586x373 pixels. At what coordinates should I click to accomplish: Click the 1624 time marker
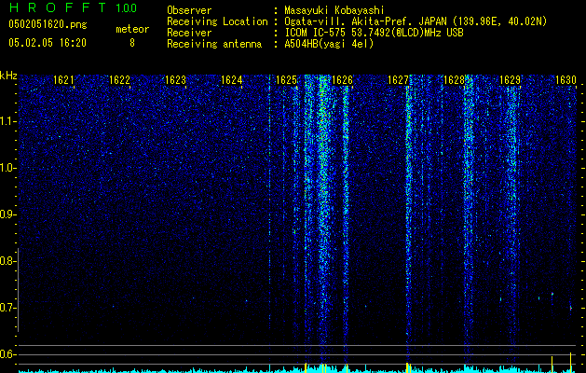pyautogui.click(x=232, y=80)
